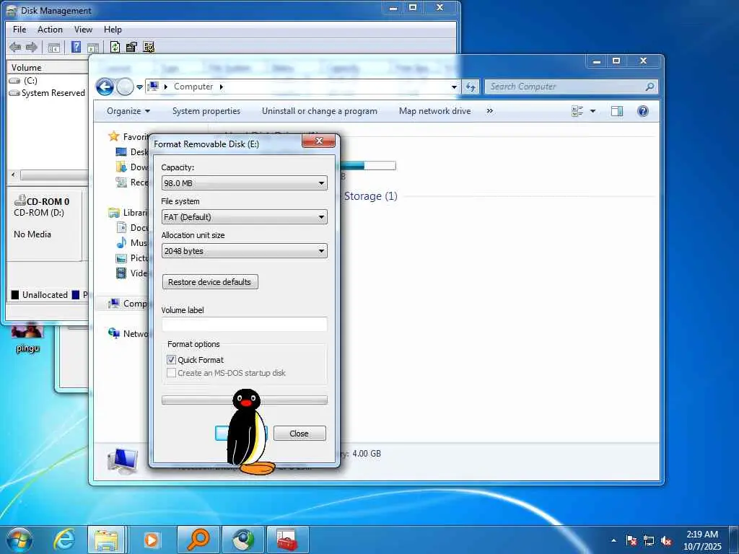Click the Properties icon in Disk Management toolbar

[131, 47]
